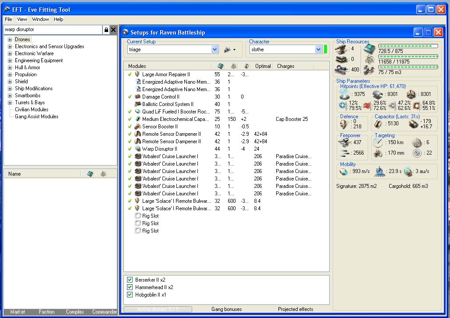Expand the Electronic Warfare tree category
Viewport: 450px width, 318px height.
coord(10,53)
